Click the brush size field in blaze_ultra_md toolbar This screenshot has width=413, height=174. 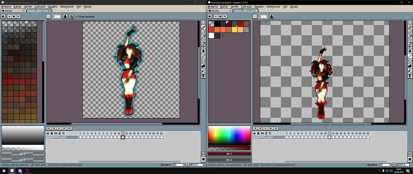pos(263,16)
